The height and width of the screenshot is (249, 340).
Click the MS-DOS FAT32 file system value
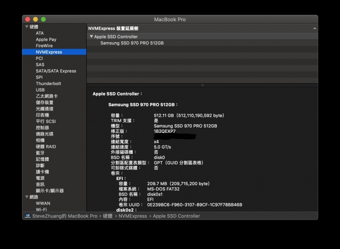pyautogui.click(x=163, y=189)
